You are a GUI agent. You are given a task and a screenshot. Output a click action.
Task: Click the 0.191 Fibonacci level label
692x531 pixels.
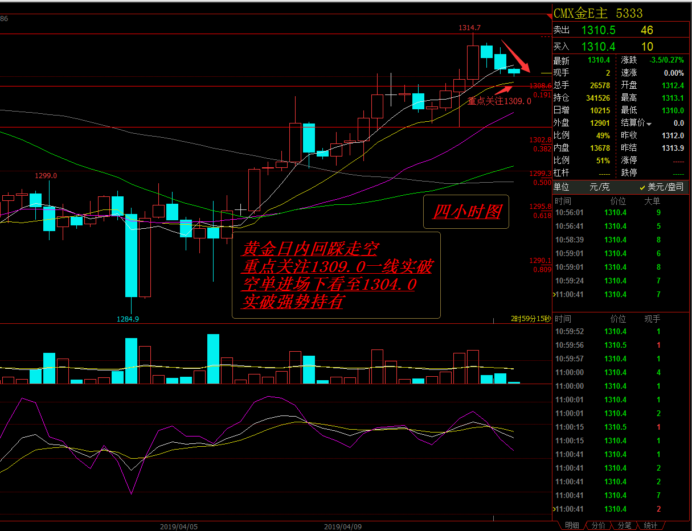coord(542,95)
